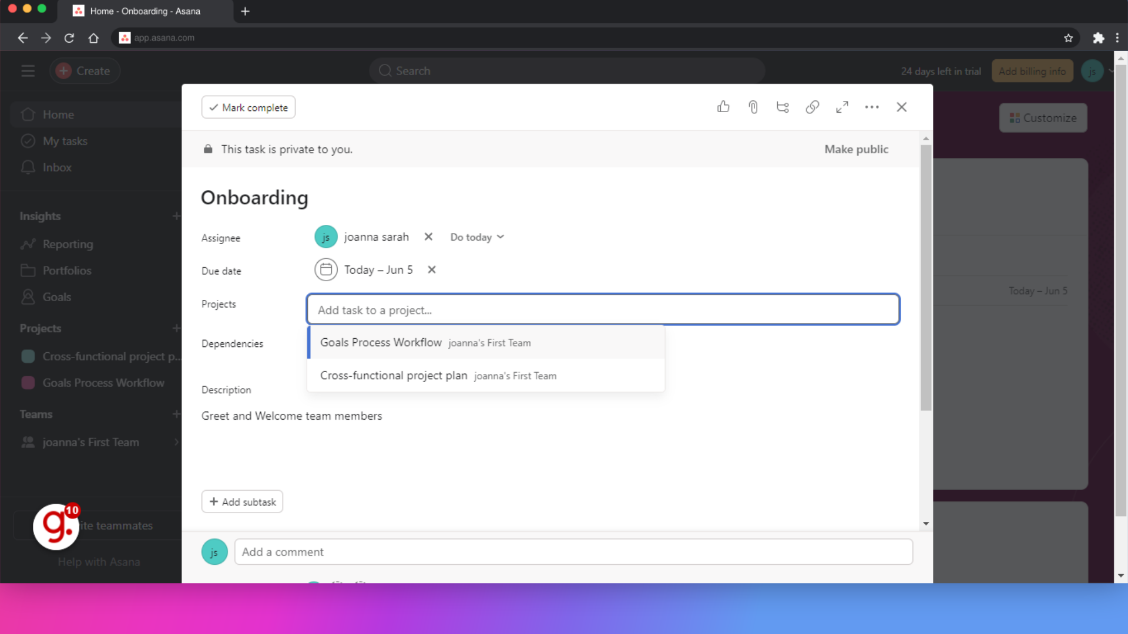Click Make public link
Viewport: 1128px width, 634px height.
point(856,149)
